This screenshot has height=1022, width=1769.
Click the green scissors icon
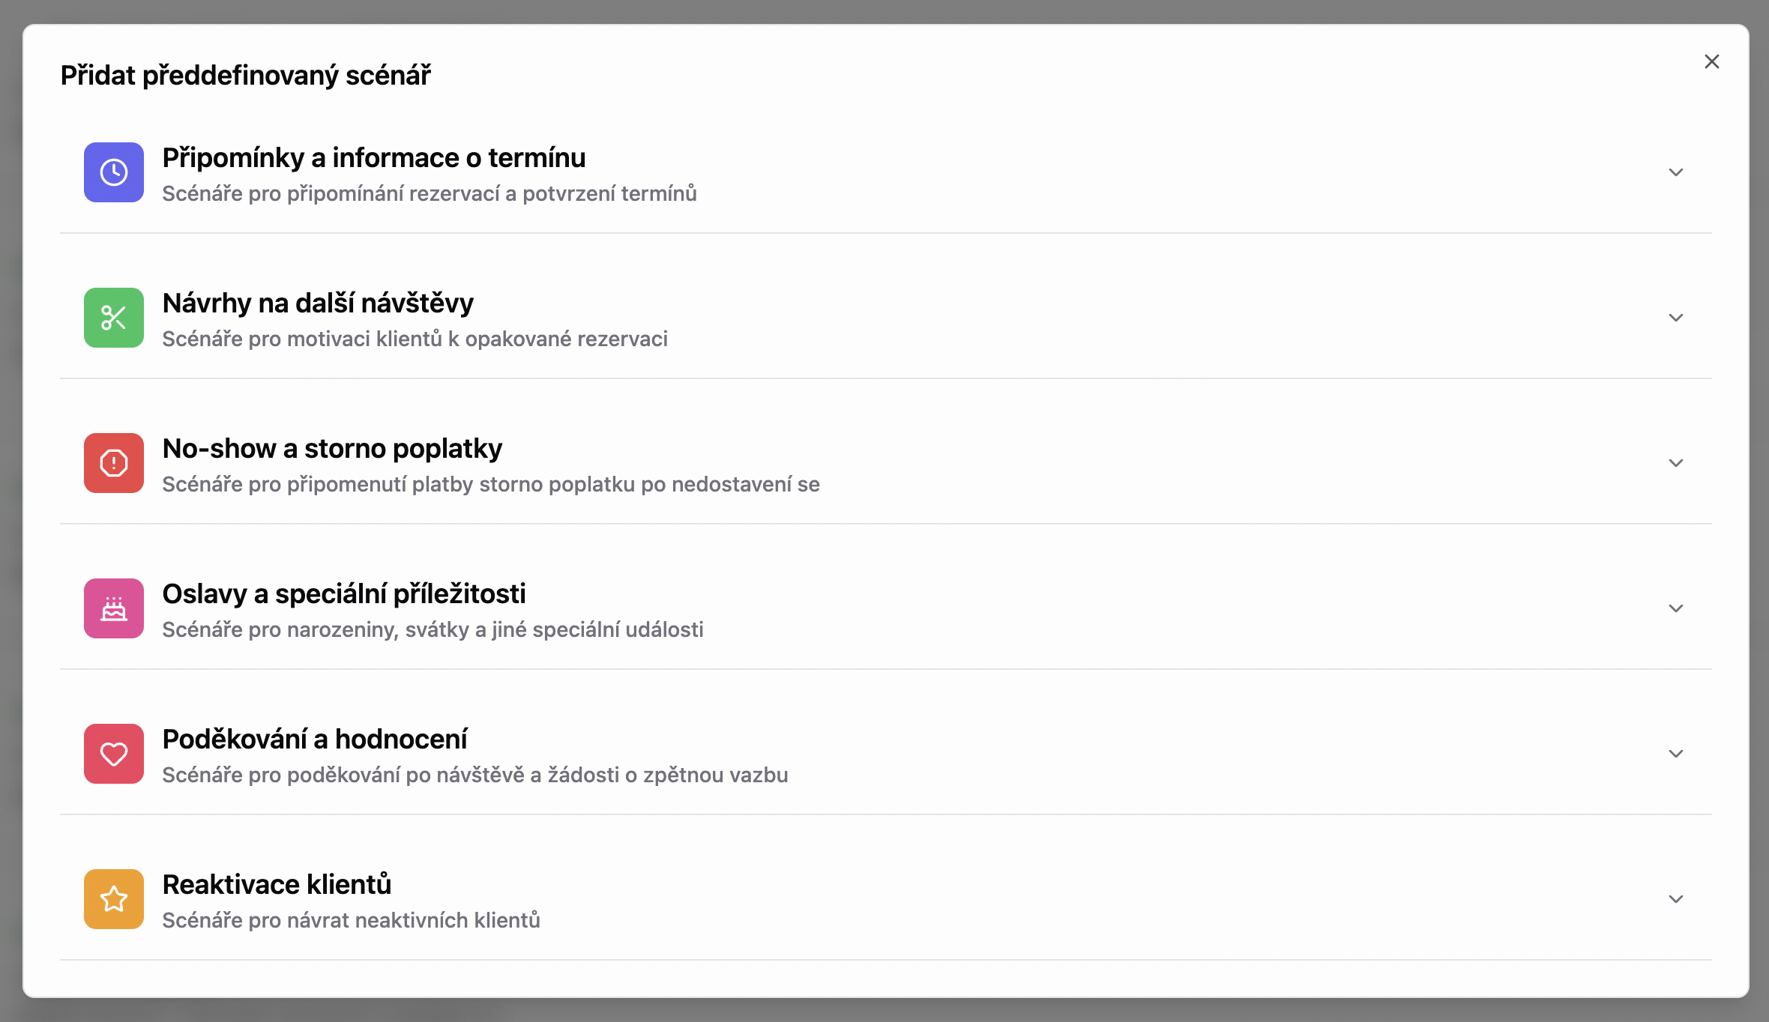[x=114, y=318]
